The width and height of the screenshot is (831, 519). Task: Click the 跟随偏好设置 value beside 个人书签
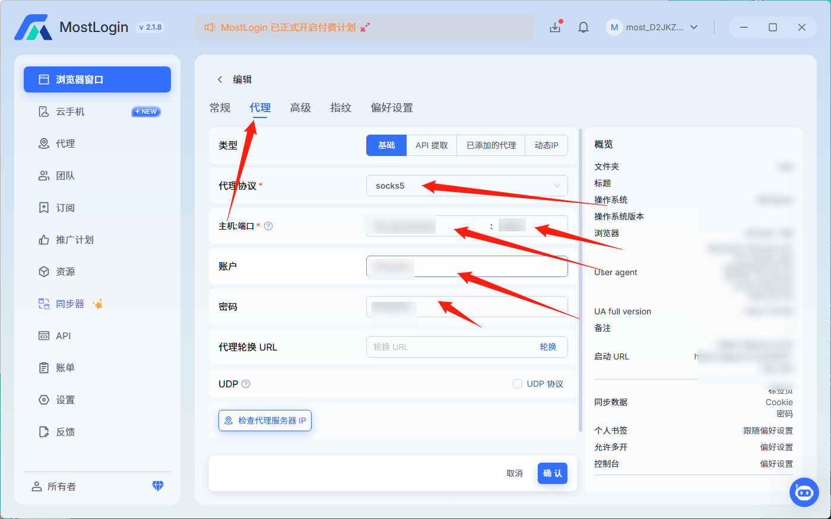pos(768,431)
